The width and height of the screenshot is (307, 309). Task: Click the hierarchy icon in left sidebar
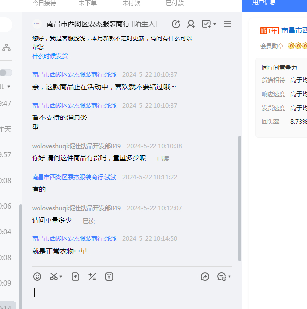(6, 48)
